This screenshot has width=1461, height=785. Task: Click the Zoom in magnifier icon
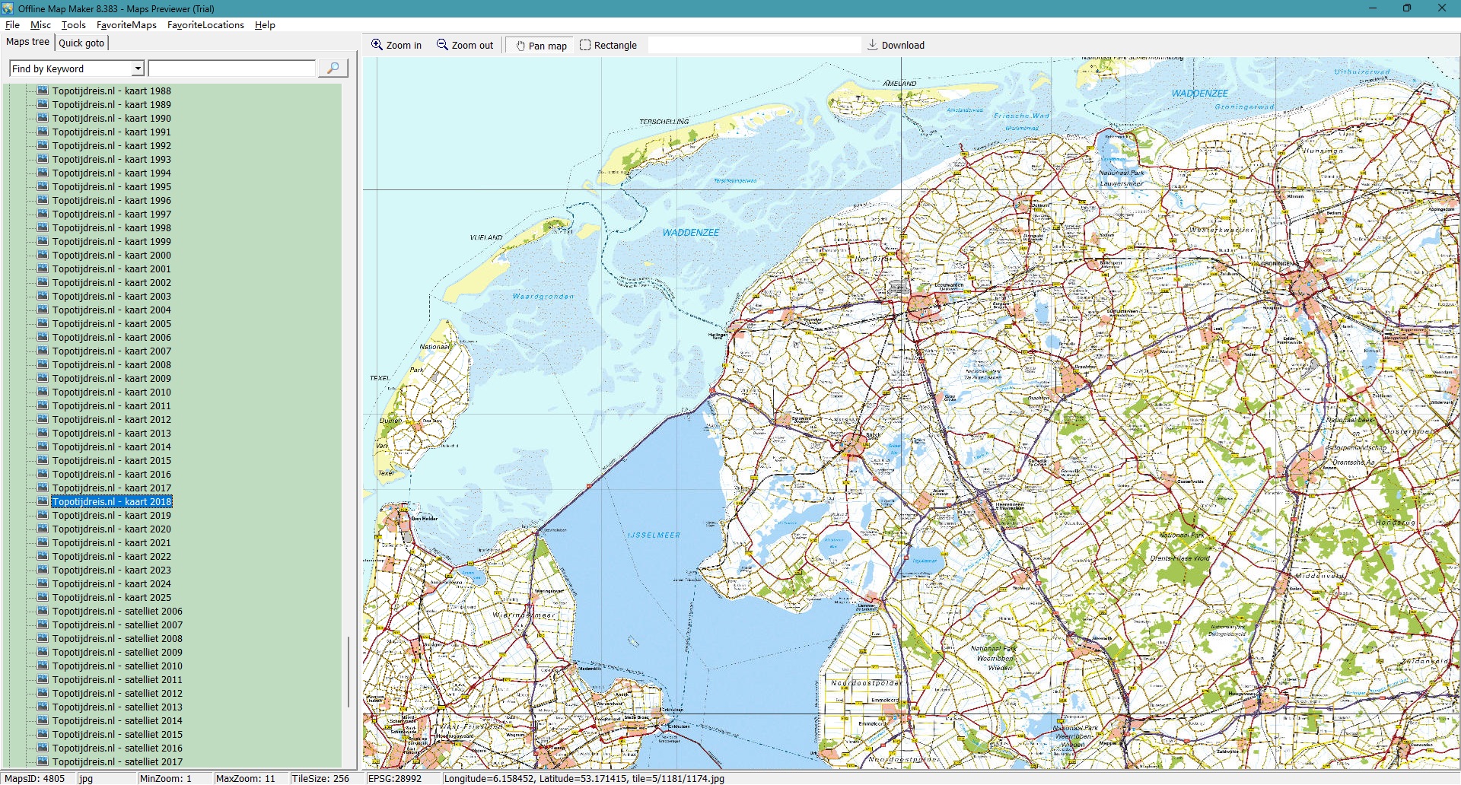[x=377, y=45]
